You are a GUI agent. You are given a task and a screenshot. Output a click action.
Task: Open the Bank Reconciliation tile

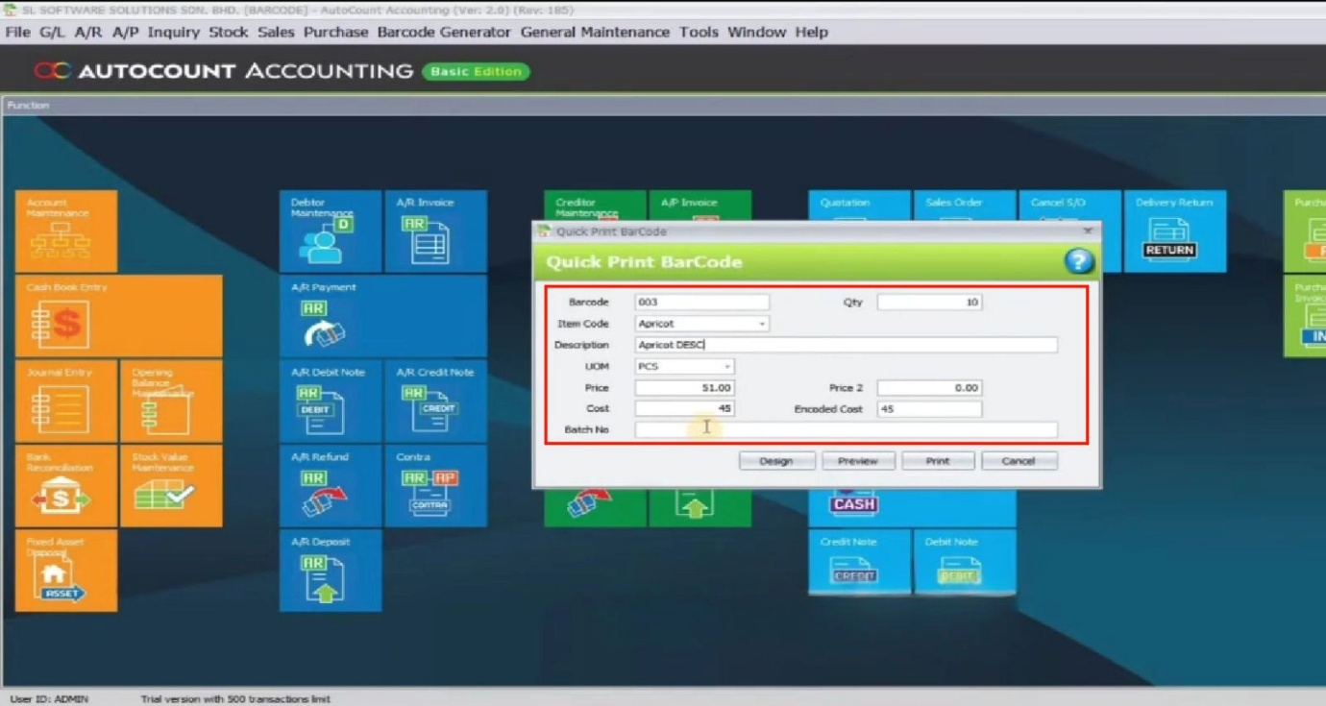pyautogui.click(x=65, y=486)
